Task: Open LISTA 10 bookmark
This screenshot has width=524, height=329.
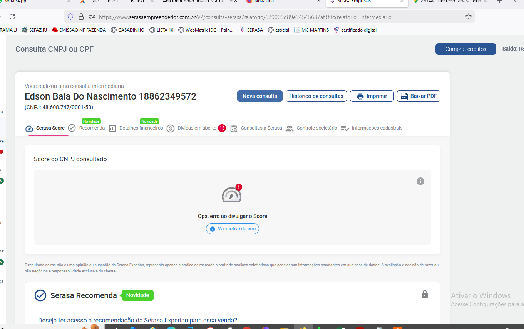Action: (161, 30)
